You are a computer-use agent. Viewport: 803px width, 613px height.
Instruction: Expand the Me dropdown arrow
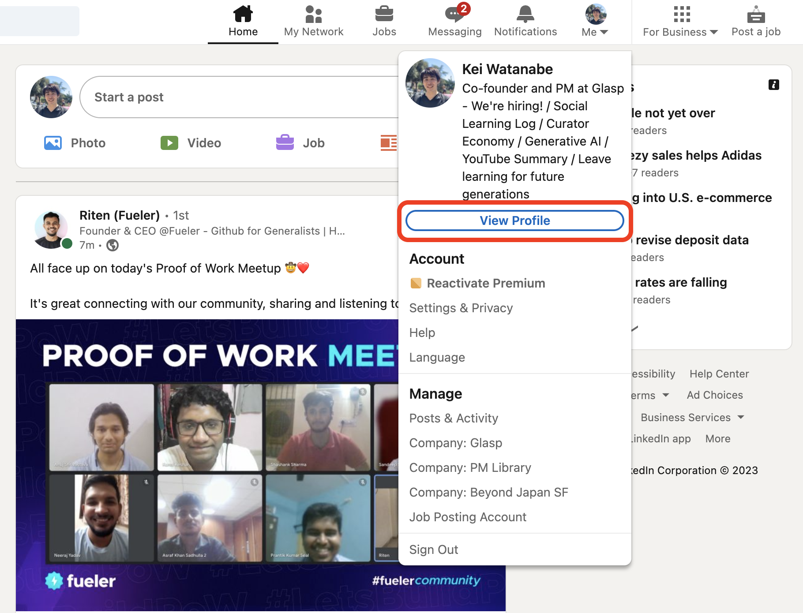click(604, 32)
